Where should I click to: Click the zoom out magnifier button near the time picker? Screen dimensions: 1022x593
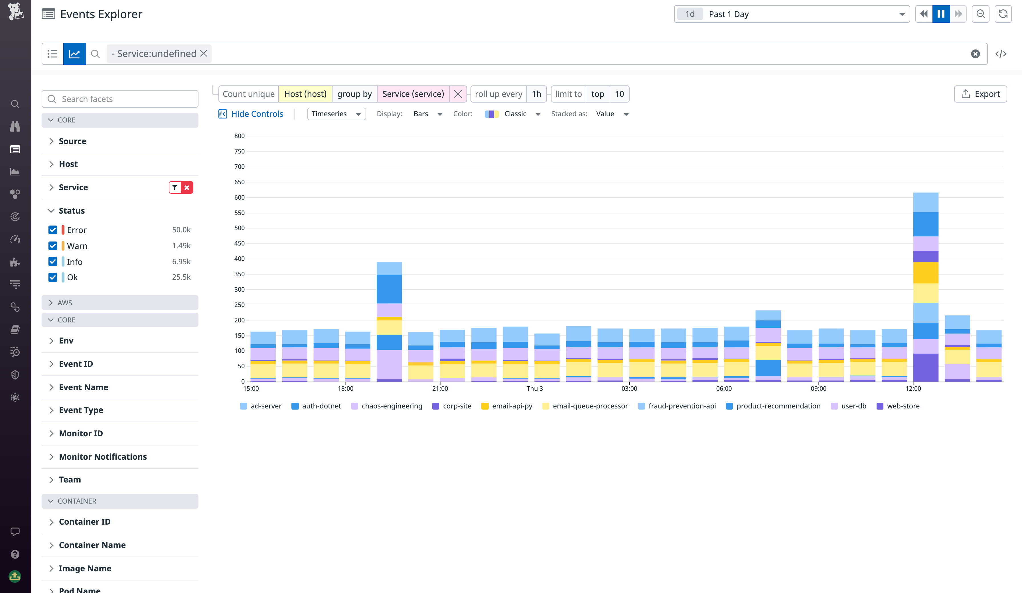click(981, 13)
